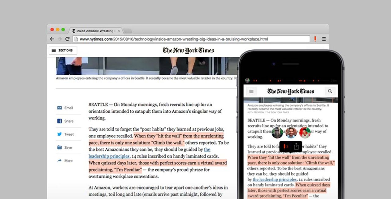
Task: Open the Sections menu button
Action: pyautogui.click(x=63, y=51)
